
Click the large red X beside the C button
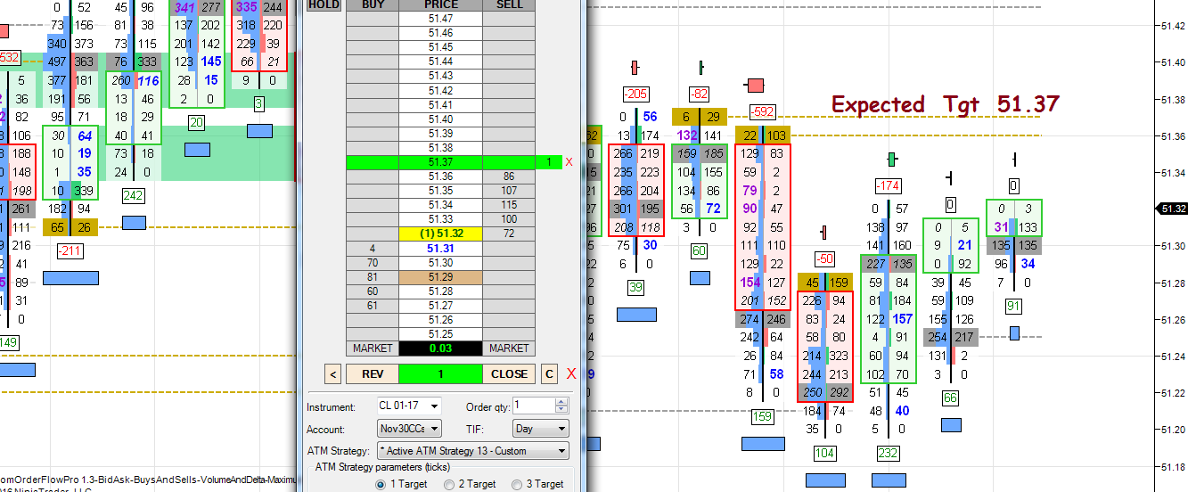571,373
